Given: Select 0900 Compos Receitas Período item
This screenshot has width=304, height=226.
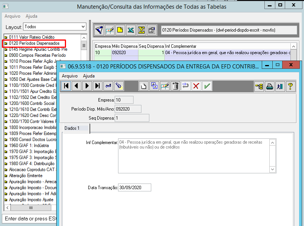Looking at the screenshot, I should 35,55.
